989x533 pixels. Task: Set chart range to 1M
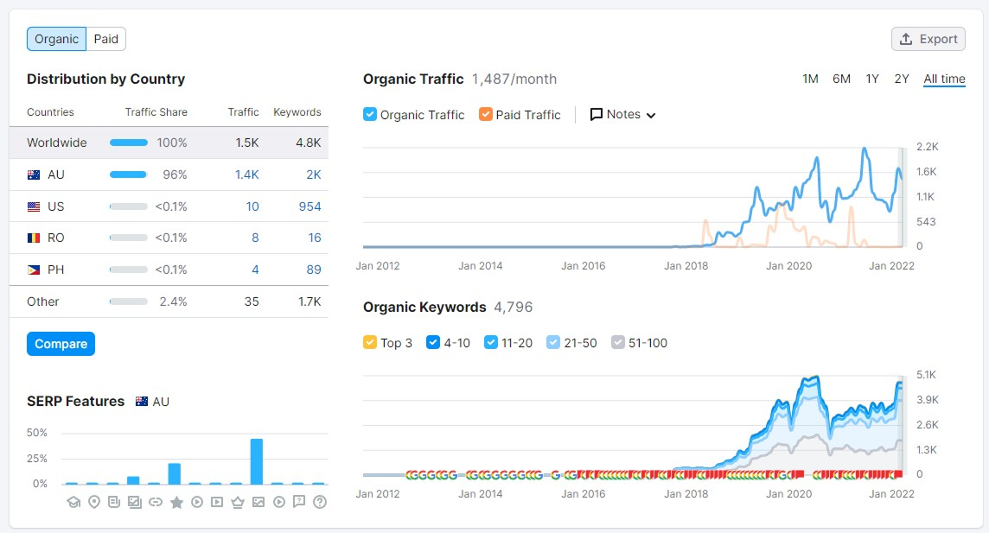810,79
